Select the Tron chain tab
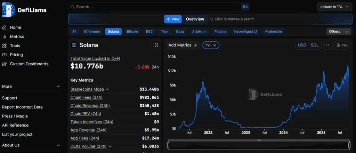This screenshot has width=356, height=153. [x=164, y=32]
